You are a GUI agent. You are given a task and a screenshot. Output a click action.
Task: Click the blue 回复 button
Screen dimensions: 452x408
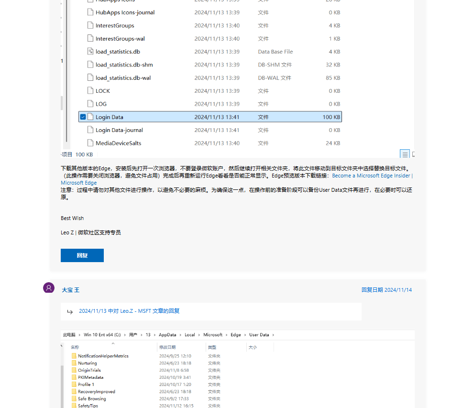[82, 255]
